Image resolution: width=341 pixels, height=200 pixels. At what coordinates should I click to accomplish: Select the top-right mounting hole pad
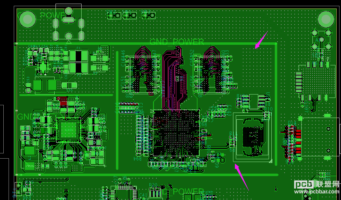pyautogui.click(x=326, y=19)
